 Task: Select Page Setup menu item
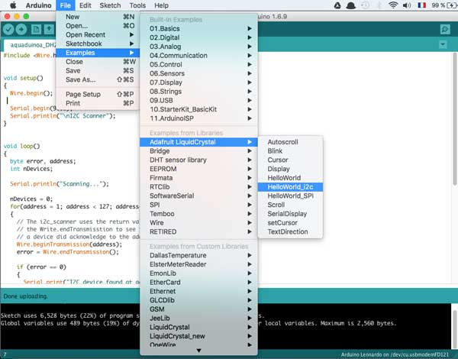[97, 94]
